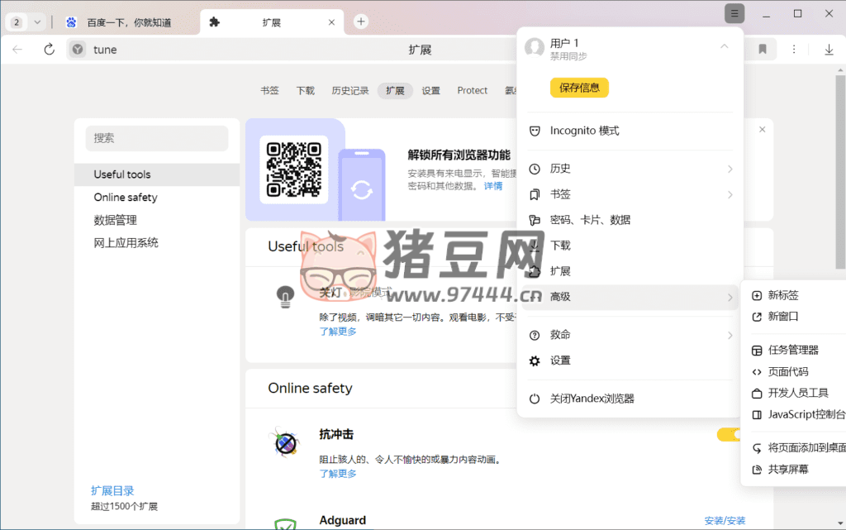Click the 保存信息 yellow button

[x=579, y=88]
